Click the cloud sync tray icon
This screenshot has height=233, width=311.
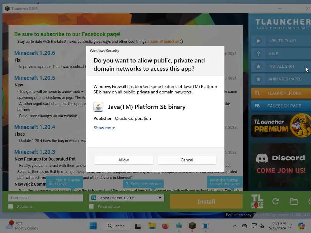pos(244,226)
